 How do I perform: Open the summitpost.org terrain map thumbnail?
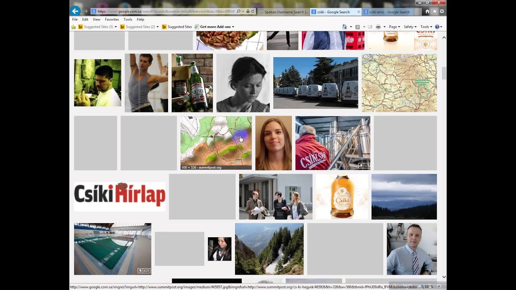coord(216,143)
